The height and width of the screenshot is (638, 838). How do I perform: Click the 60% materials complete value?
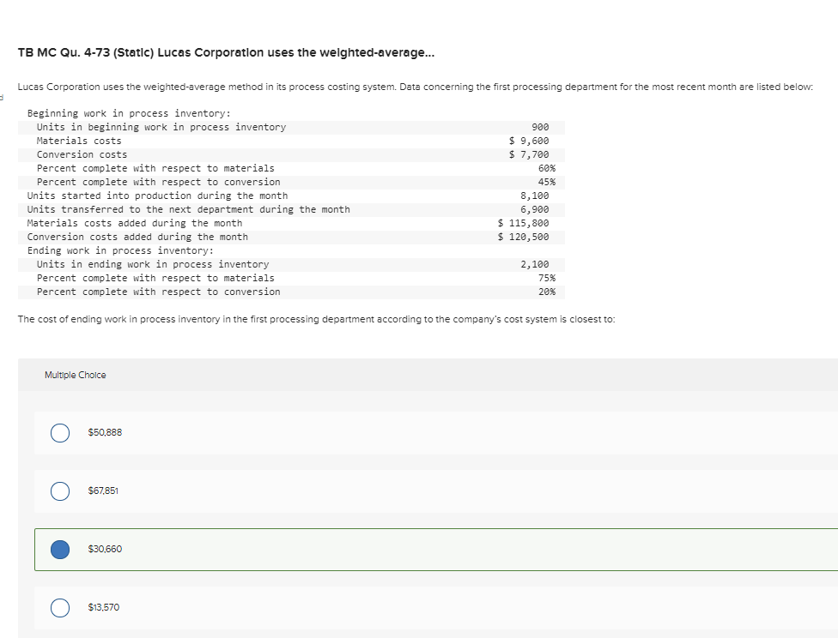(x=547, y=168)
